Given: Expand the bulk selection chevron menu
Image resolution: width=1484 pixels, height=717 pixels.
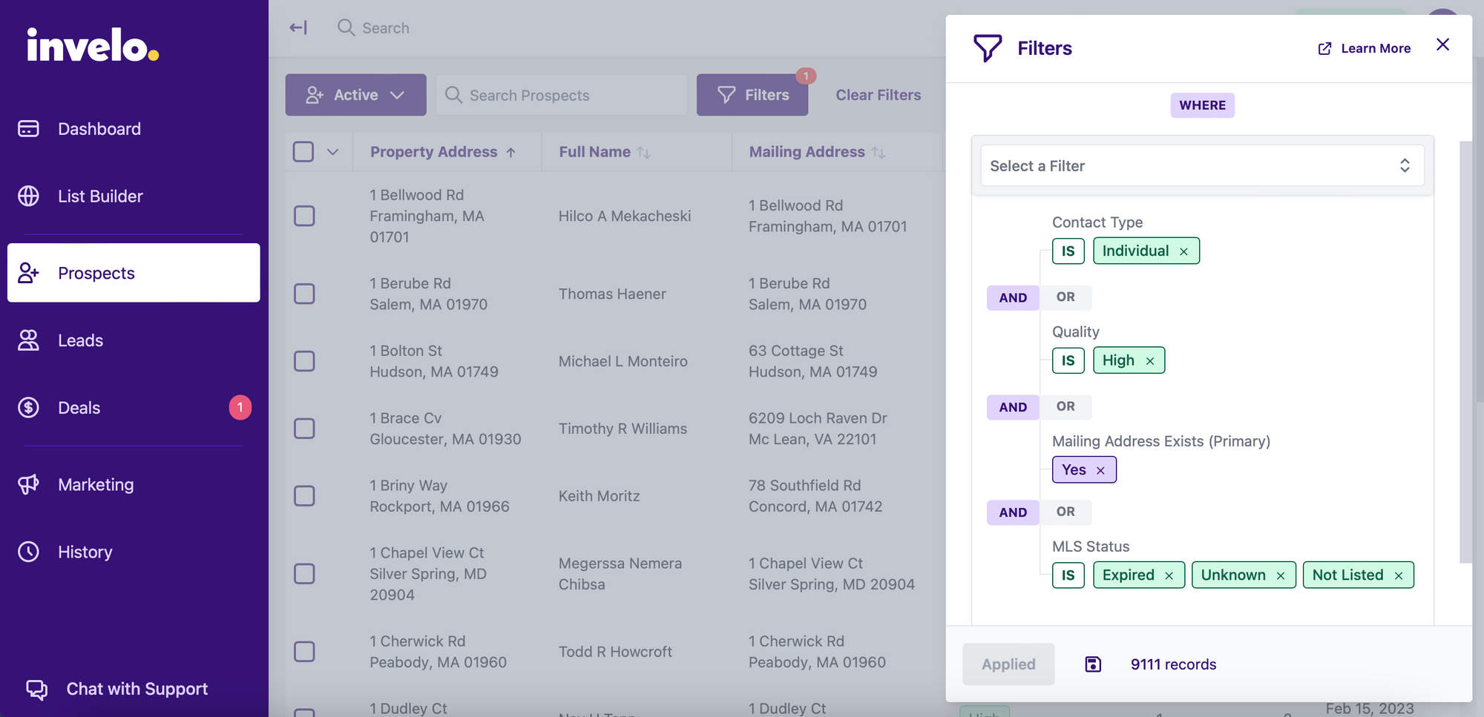Looking at the screenshot, I should [332, 152].
